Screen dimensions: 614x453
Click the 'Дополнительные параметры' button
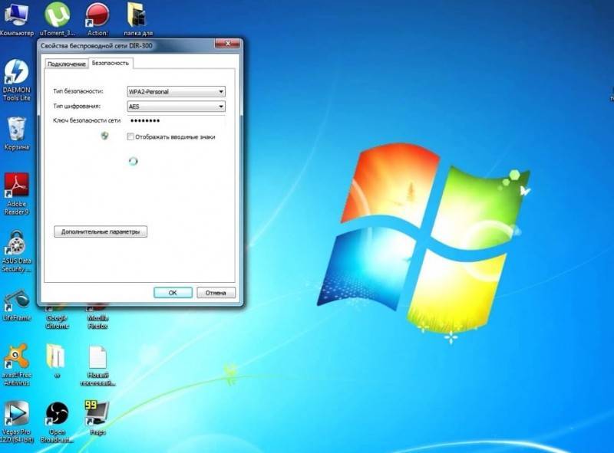101,231
